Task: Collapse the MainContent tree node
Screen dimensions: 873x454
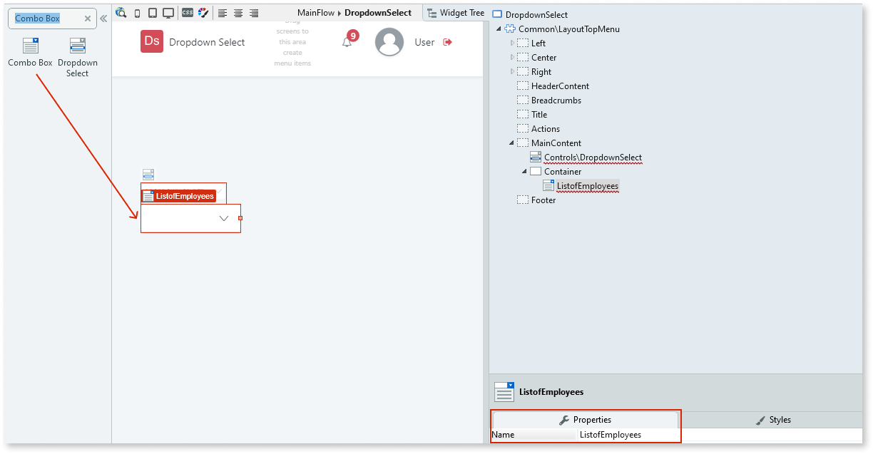Action: coord(511,143)
